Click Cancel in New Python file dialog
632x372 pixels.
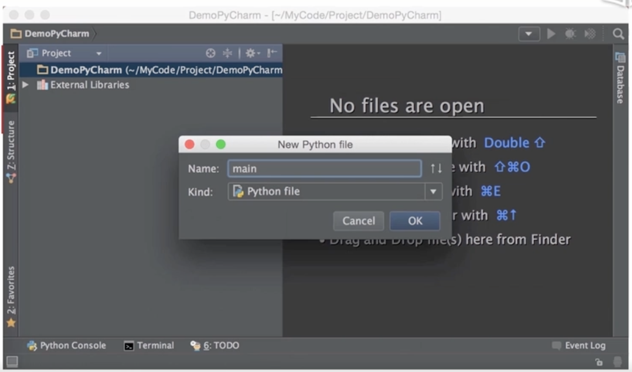point(358,221)
